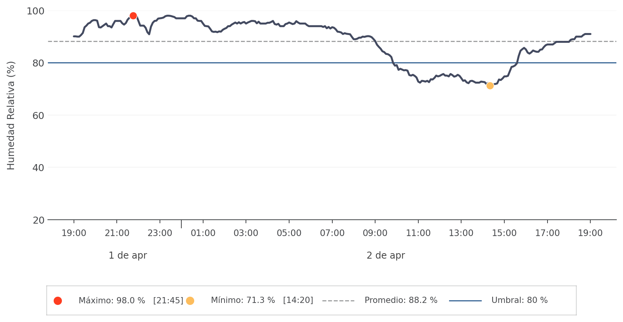Click the '2 de apr' date label
This screenshot has width=623, height=322.
point(386,255)
